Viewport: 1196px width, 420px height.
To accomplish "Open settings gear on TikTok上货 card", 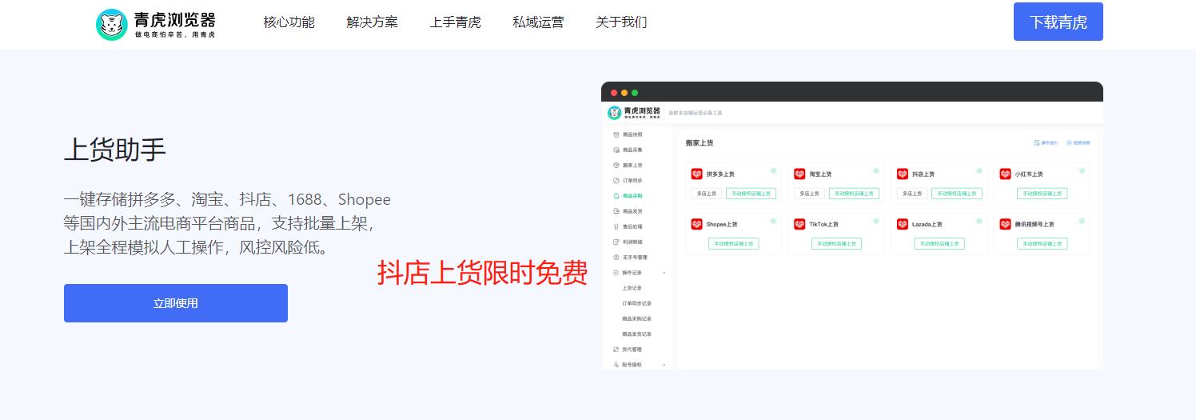I will coord(876,221).
